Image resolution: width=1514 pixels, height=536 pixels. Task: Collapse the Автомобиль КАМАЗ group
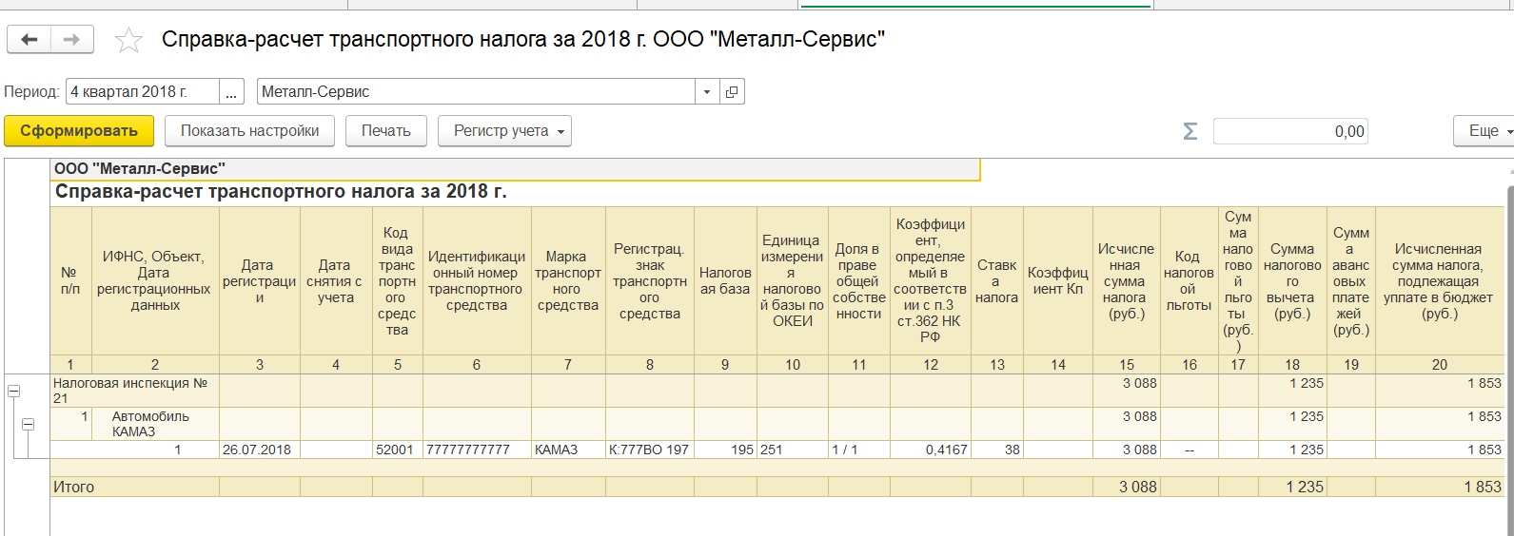tap(29, 424)
